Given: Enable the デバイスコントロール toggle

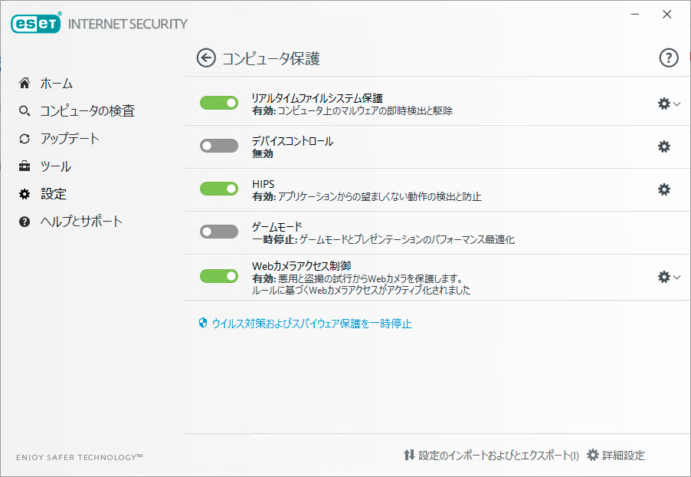Looking at the screenshot, I should pos(219,146).
